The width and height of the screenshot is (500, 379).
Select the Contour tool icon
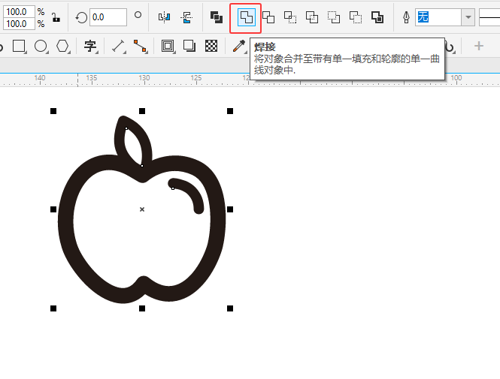[x=168, y=46]
